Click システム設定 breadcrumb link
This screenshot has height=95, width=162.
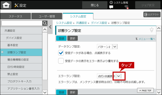(x=64, y=23)
